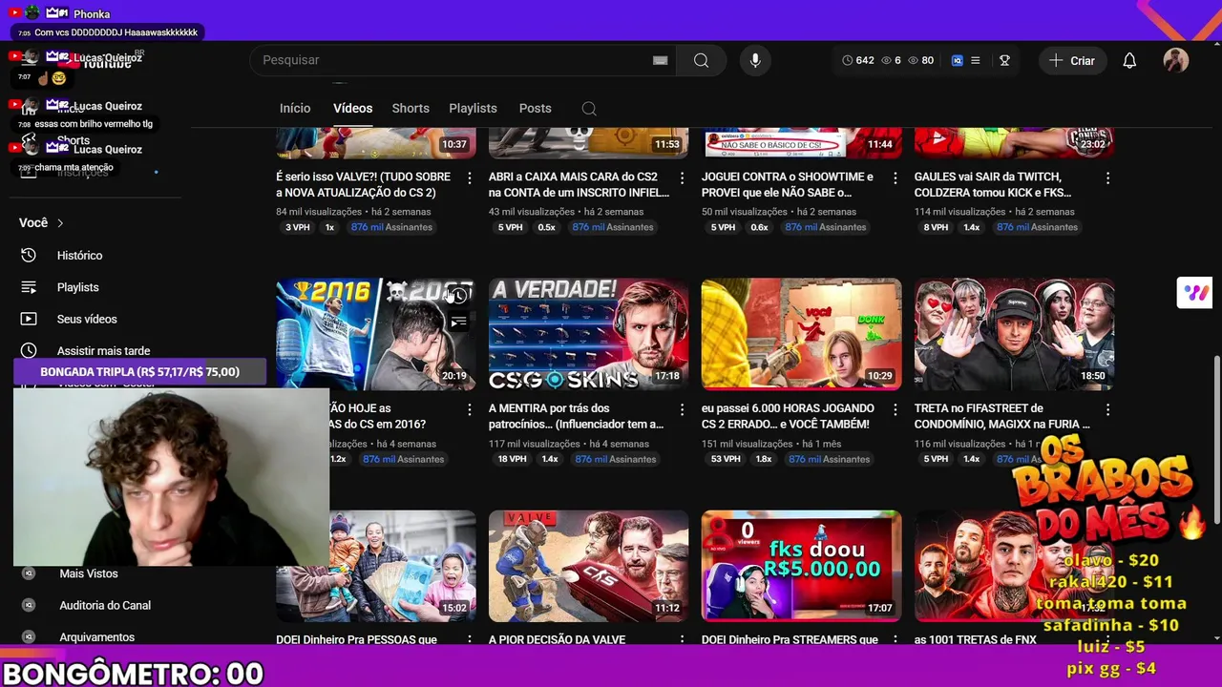Click '876 mil Assinantes' under É serio isso VALVE

coord(391,227)
